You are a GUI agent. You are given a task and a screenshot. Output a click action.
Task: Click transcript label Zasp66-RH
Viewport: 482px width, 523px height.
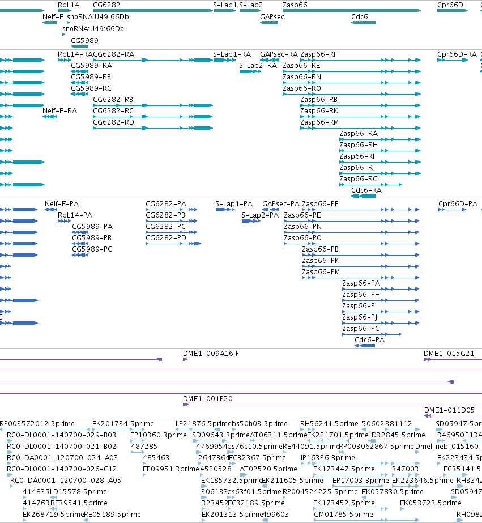click(359, 144)
